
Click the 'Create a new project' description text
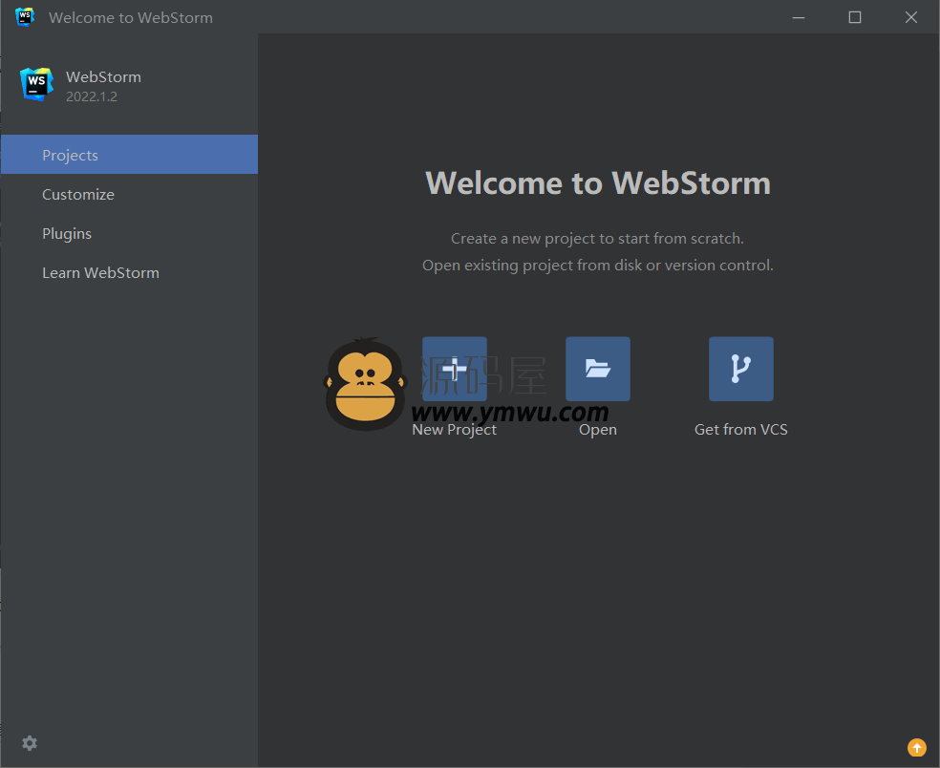pyautogui.click(x=597, y=239)
